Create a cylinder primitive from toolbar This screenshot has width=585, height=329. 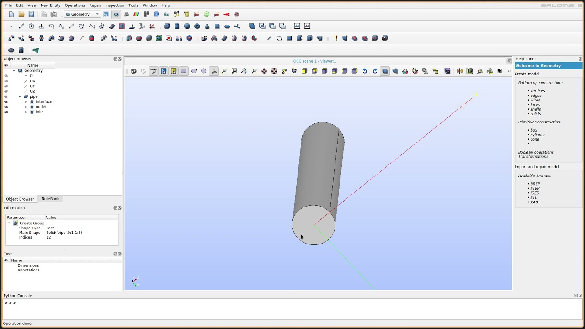pyautogui.click(x=177, y=26)
